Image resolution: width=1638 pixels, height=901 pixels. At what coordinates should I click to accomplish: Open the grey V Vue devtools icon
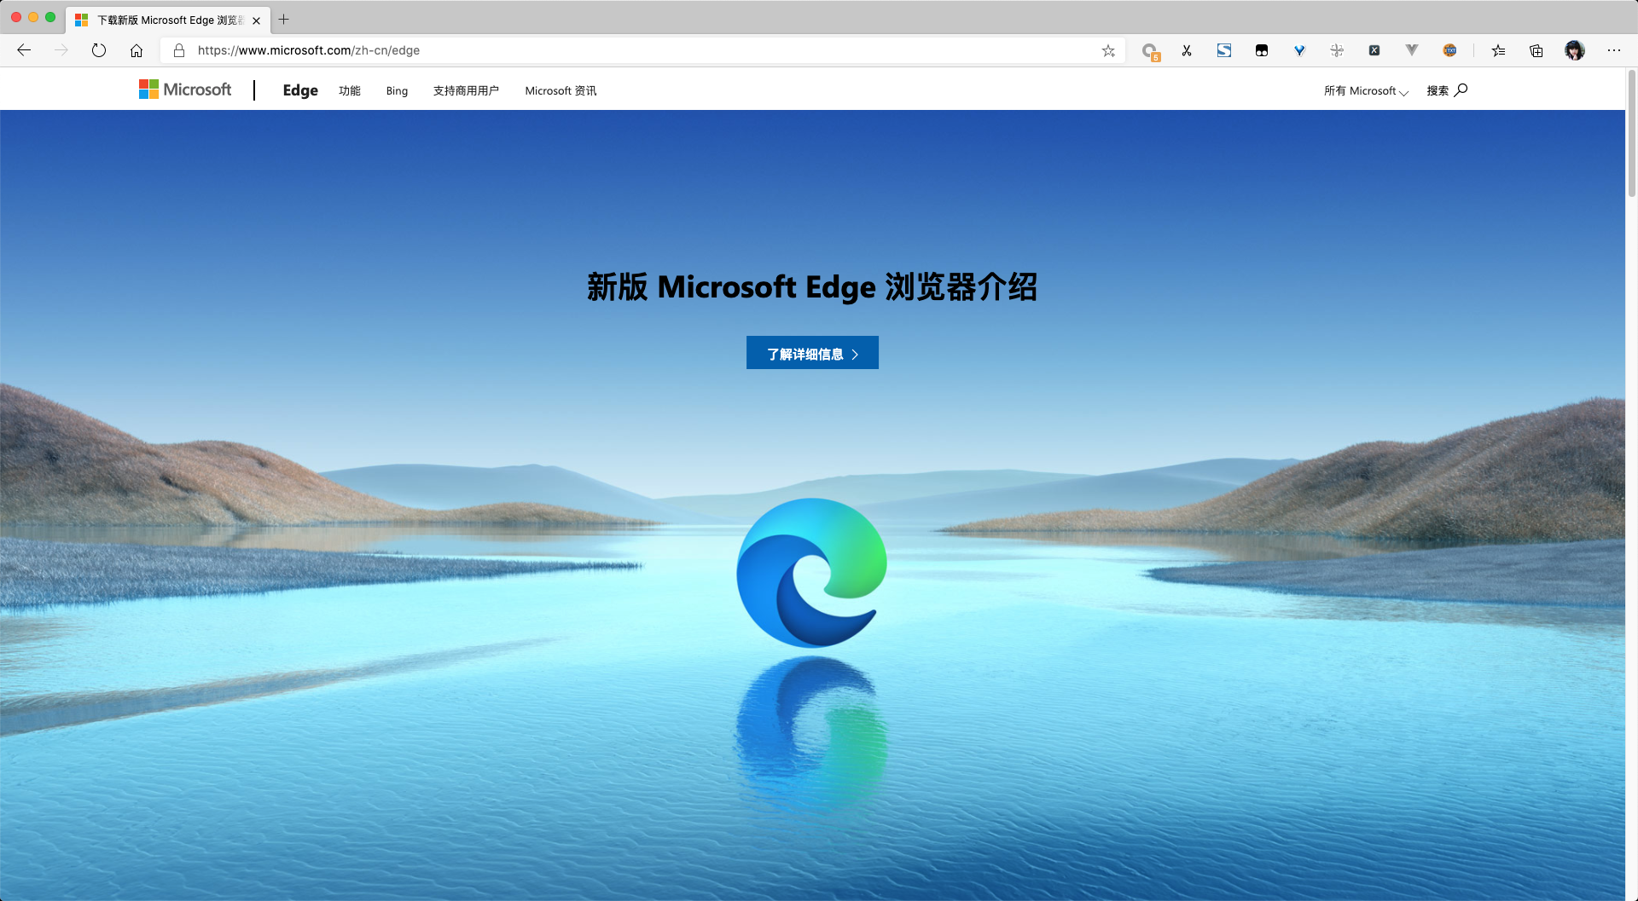click(1412, 50)
